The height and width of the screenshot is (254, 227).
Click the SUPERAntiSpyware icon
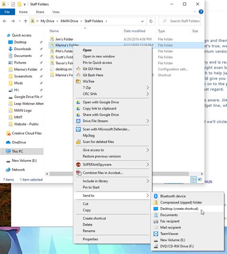coord(79,164)
